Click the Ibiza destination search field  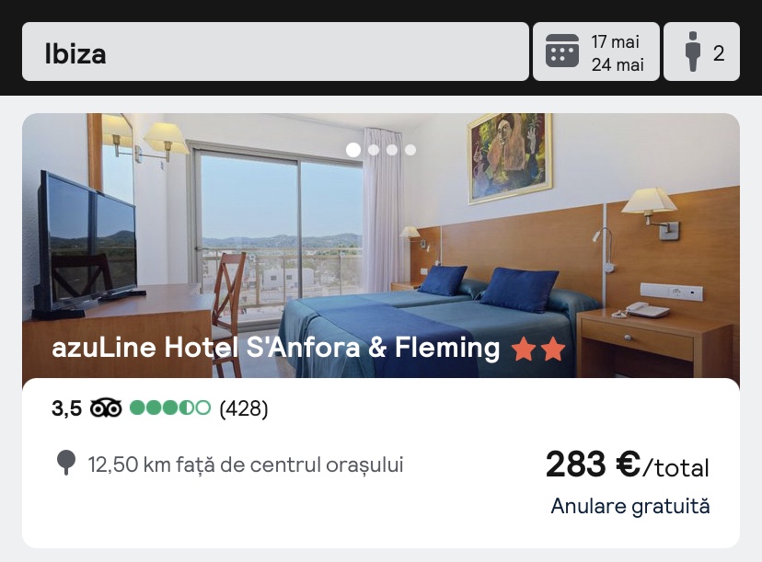pos(275,52)
